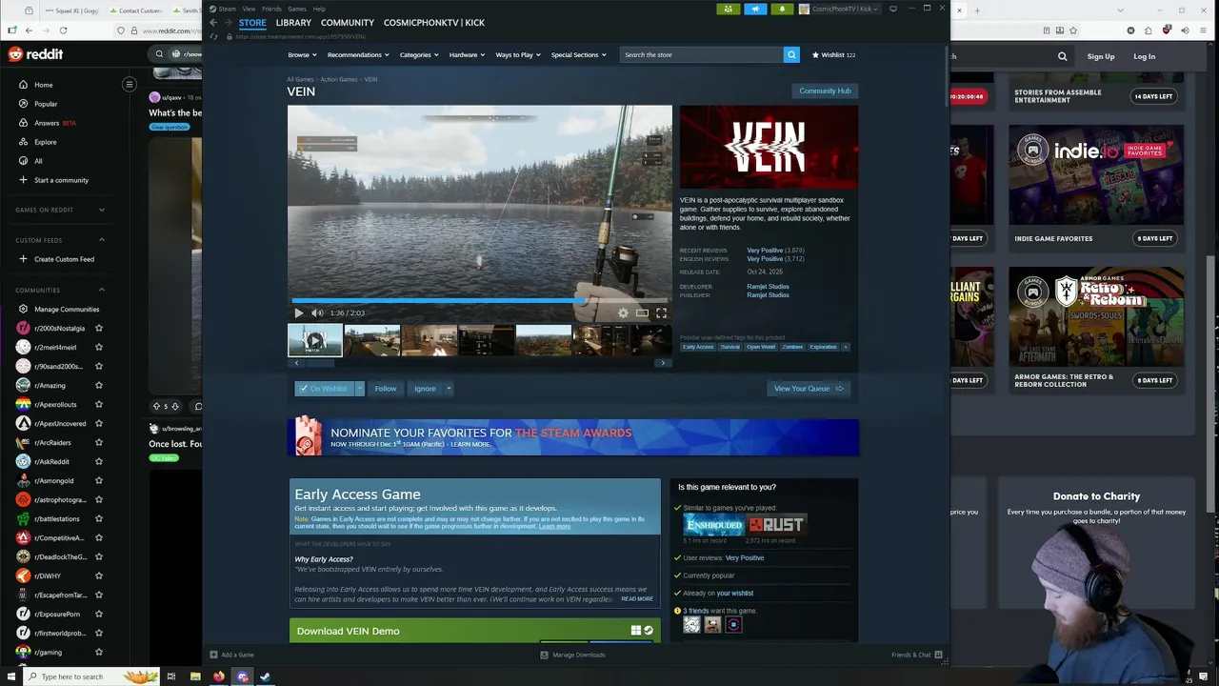Open the STORE tab
The width and height of the screenshot is (1219, 686).
252,23
